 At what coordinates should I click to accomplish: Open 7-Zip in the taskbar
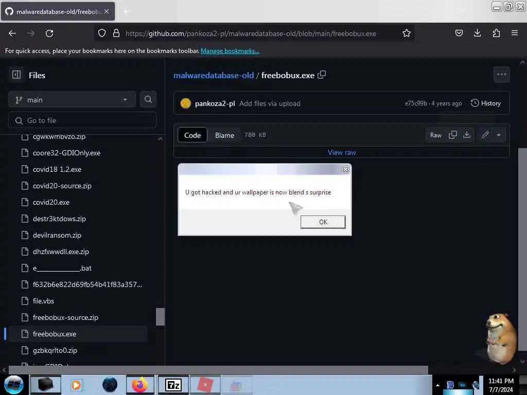(x=173, y=385)
